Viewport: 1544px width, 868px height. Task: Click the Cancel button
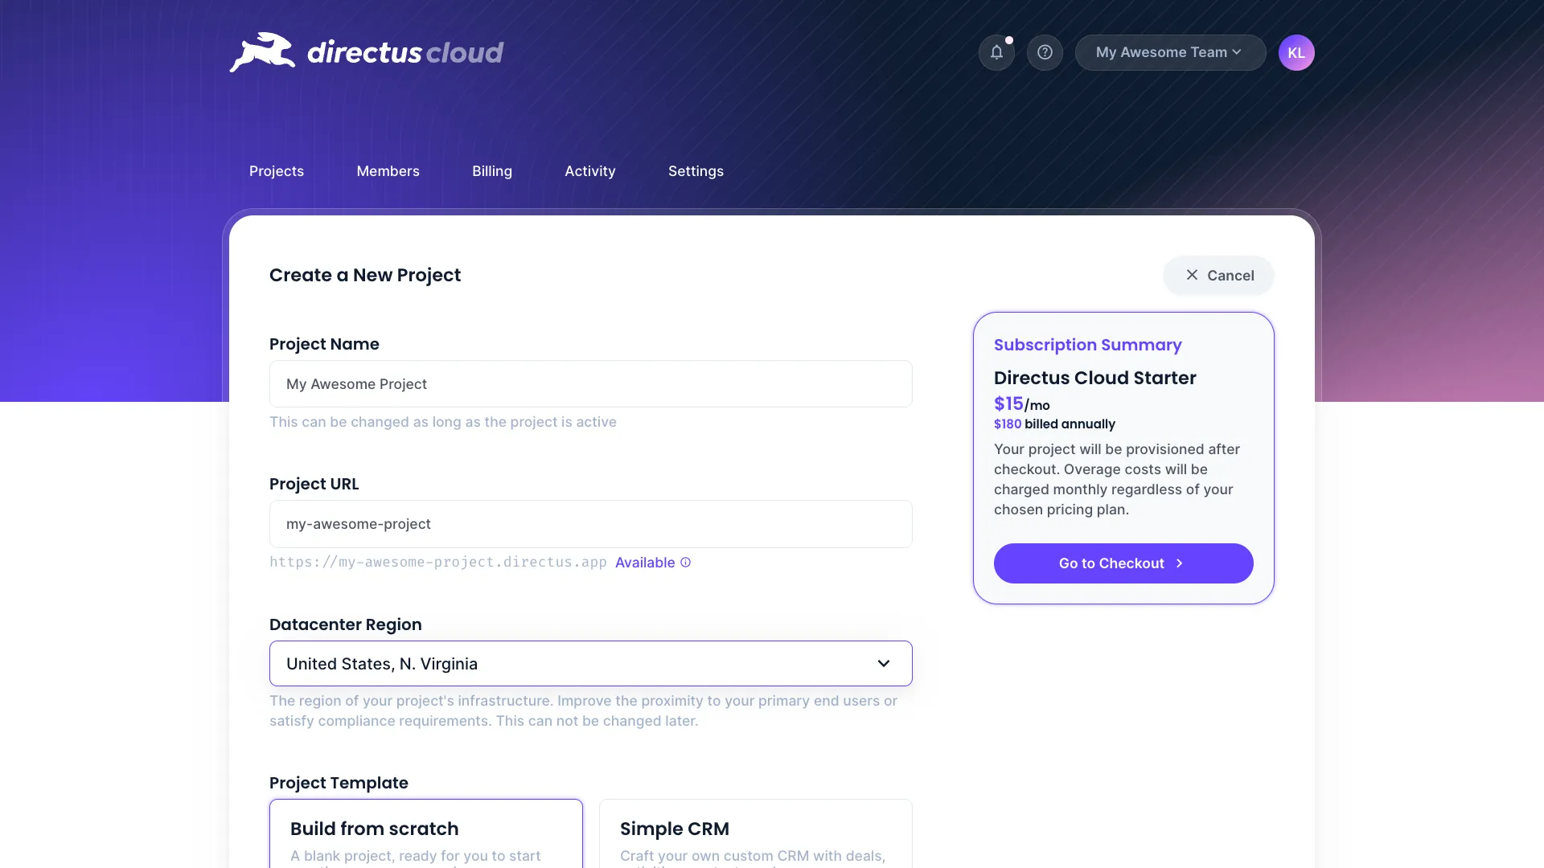click(x=1218, y=276)
